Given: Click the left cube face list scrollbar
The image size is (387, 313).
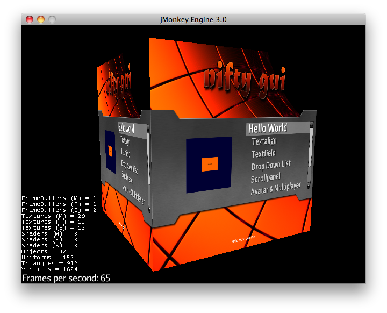Looking at the screenshot, I should [x=148, y=169].
